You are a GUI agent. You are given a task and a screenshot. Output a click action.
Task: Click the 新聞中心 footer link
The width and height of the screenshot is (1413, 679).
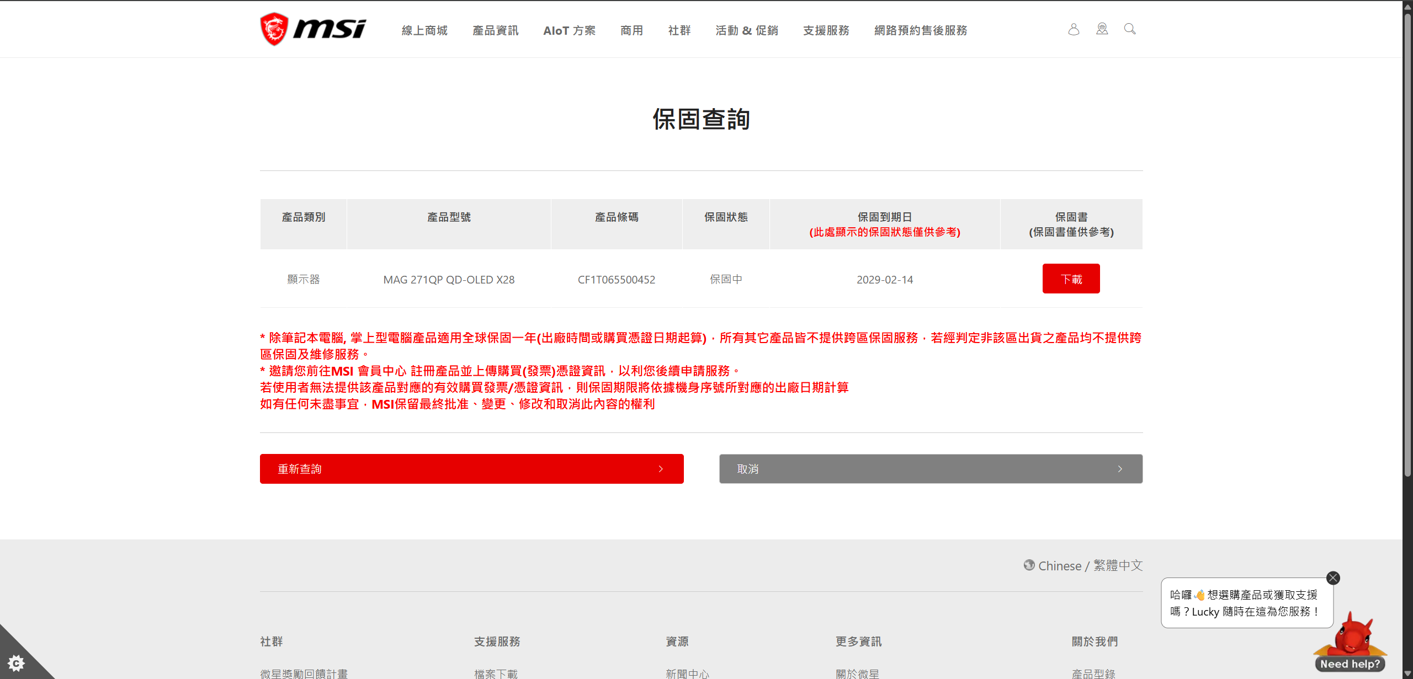[687, 673]
